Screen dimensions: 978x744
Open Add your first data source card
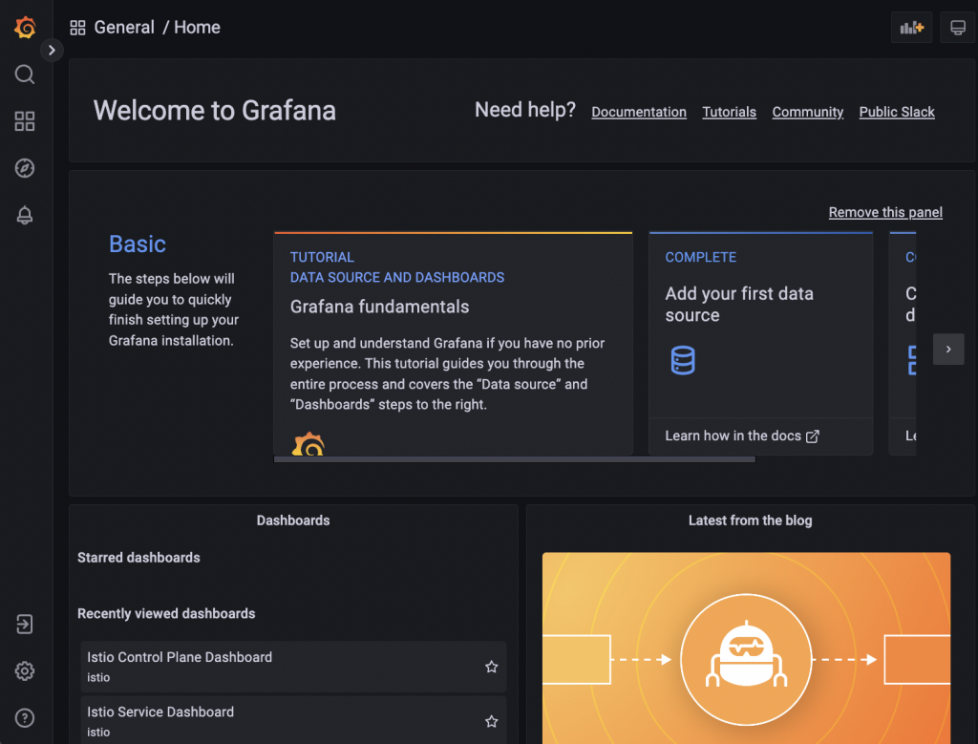click(x=760, y=344)
